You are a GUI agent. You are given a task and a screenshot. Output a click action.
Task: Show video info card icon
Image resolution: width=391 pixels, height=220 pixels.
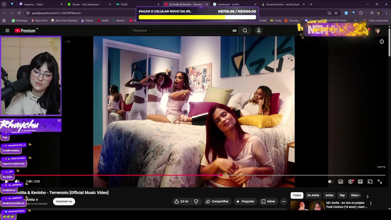tap(382, 42)
